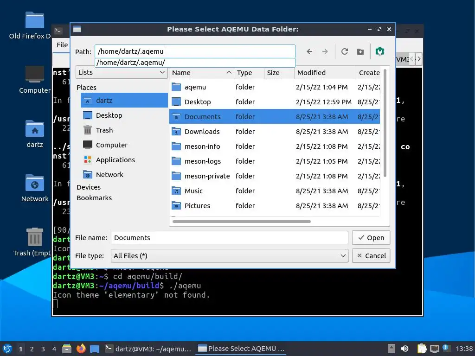Click the terminal tab scroll right arrow

(419, 59)
